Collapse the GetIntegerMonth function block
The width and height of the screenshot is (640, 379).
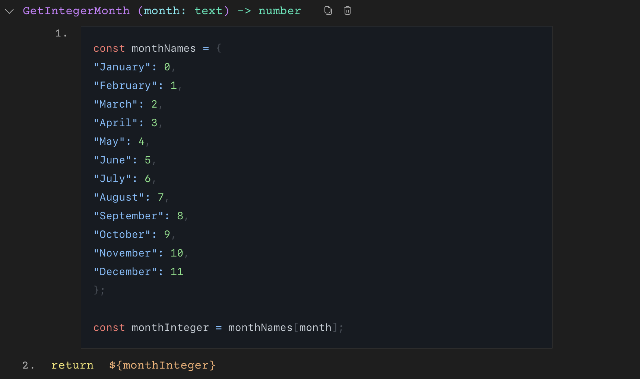9,11
